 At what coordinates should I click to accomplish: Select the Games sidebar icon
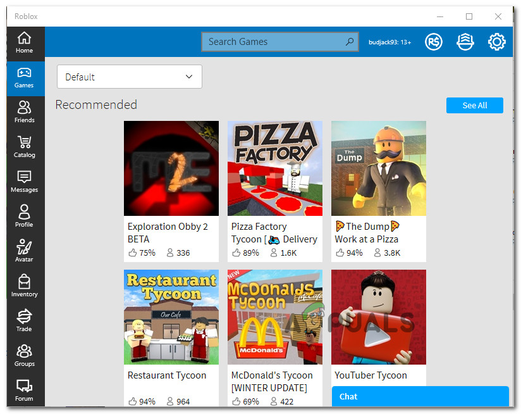pyautogui.click(x=24, y=77)
